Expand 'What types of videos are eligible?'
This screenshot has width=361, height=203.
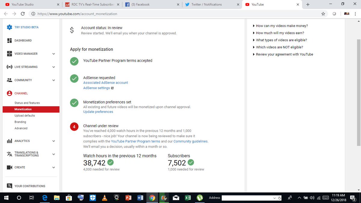tap(280, 40)
